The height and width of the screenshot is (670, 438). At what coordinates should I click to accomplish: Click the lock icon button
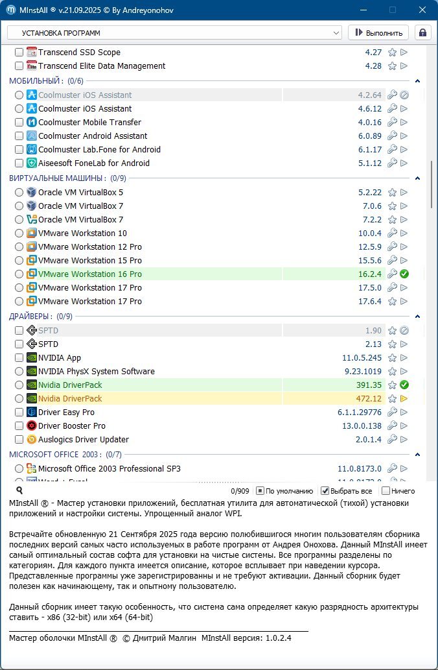pyautogui.click(x=423, y=32)
